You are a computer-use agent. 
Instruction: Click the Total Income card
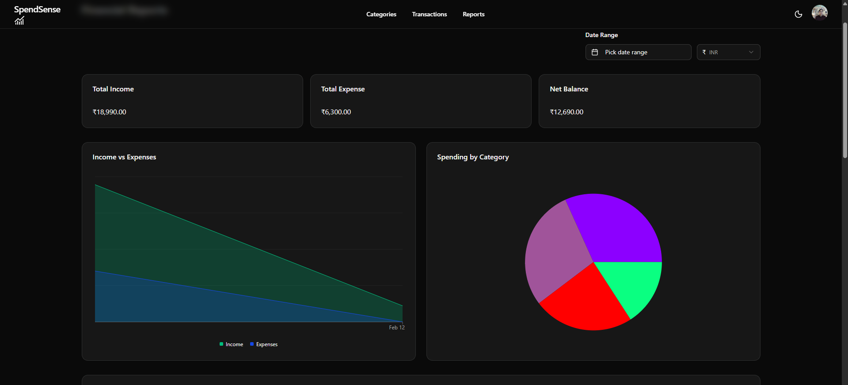192,101
